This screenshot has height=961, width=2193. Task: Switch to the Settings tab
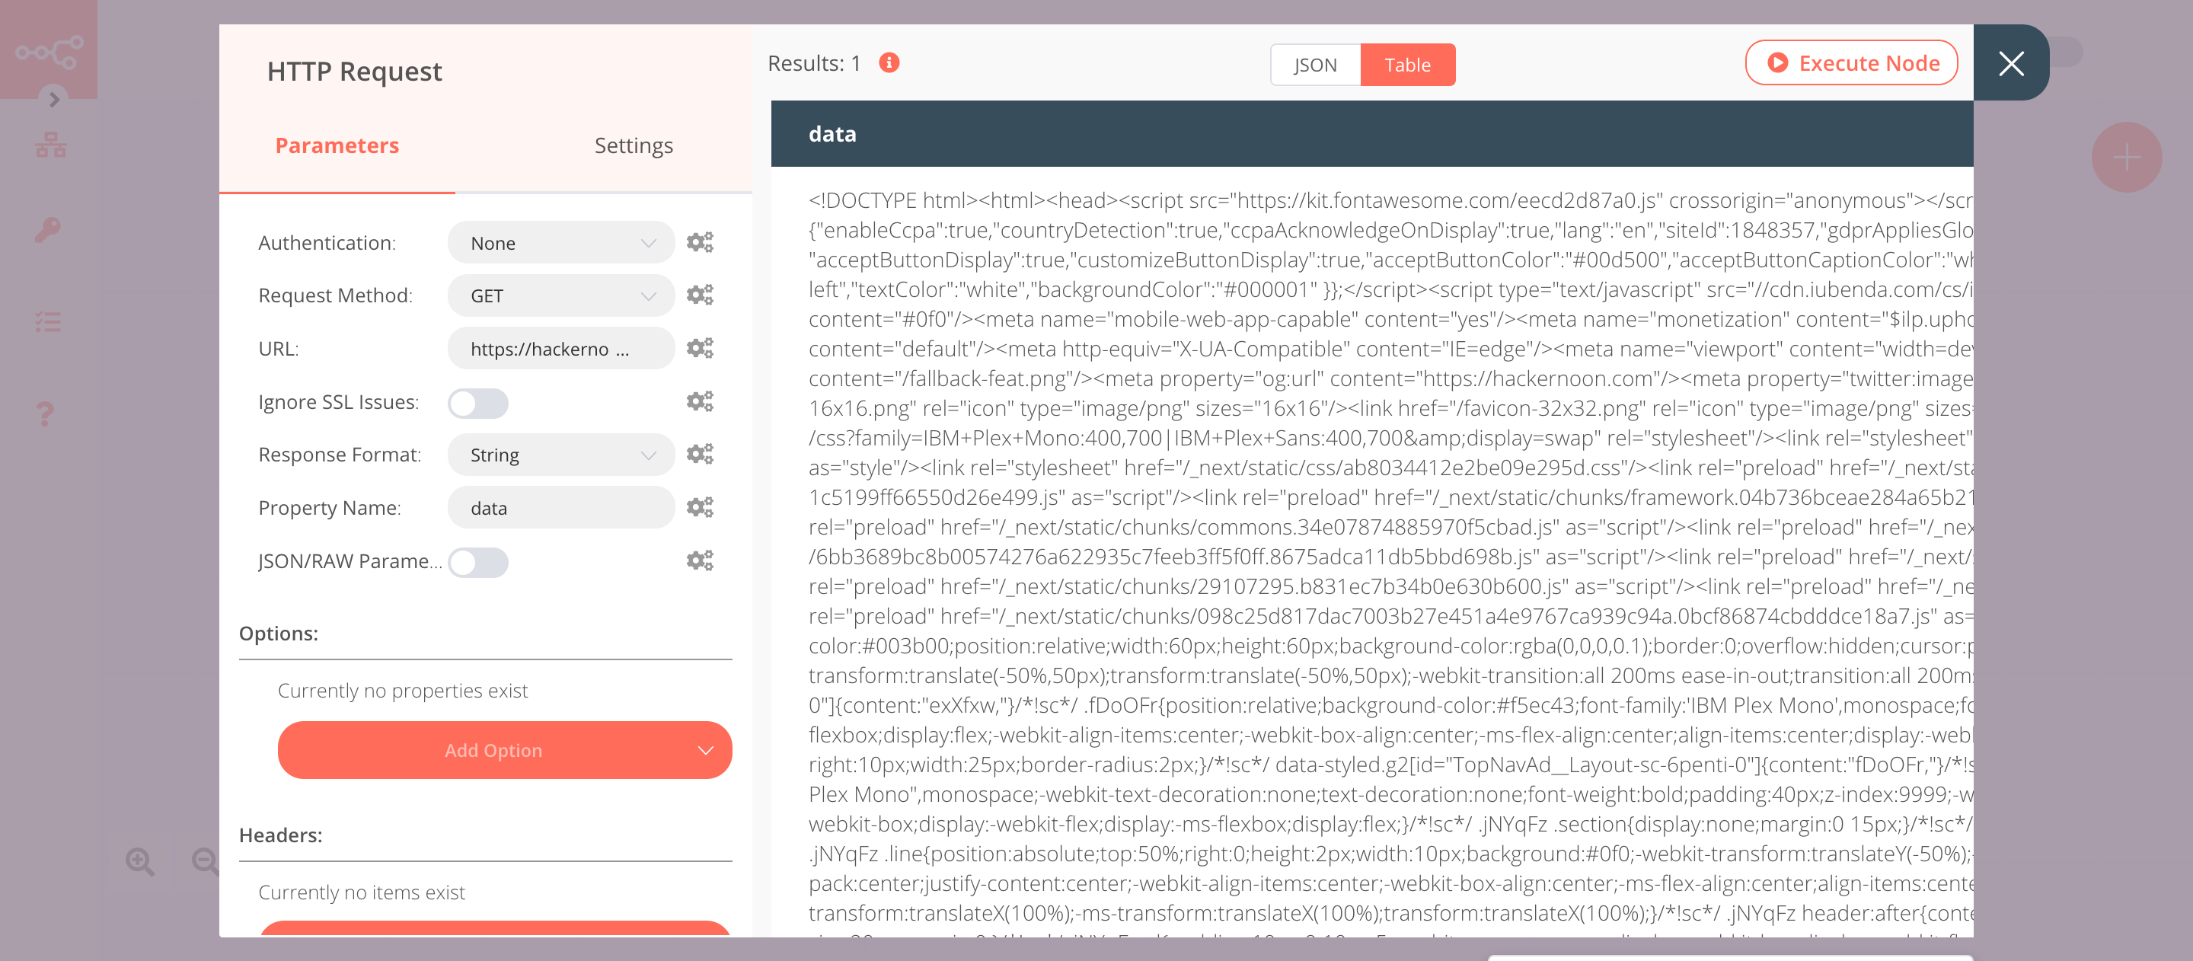634,145
